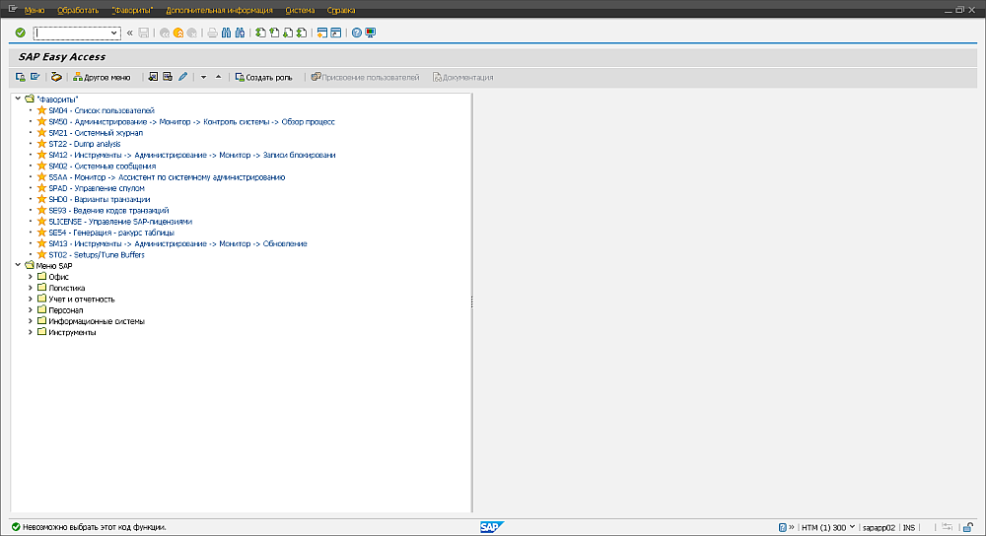Screen dimensions: 986x536
Task: Collapse the "Фавориты" tree folder
Action: coord(18,99)
